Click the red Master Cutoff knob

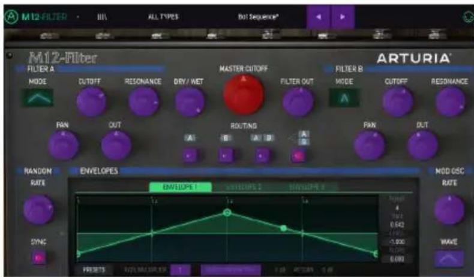[x=244, y=95]
